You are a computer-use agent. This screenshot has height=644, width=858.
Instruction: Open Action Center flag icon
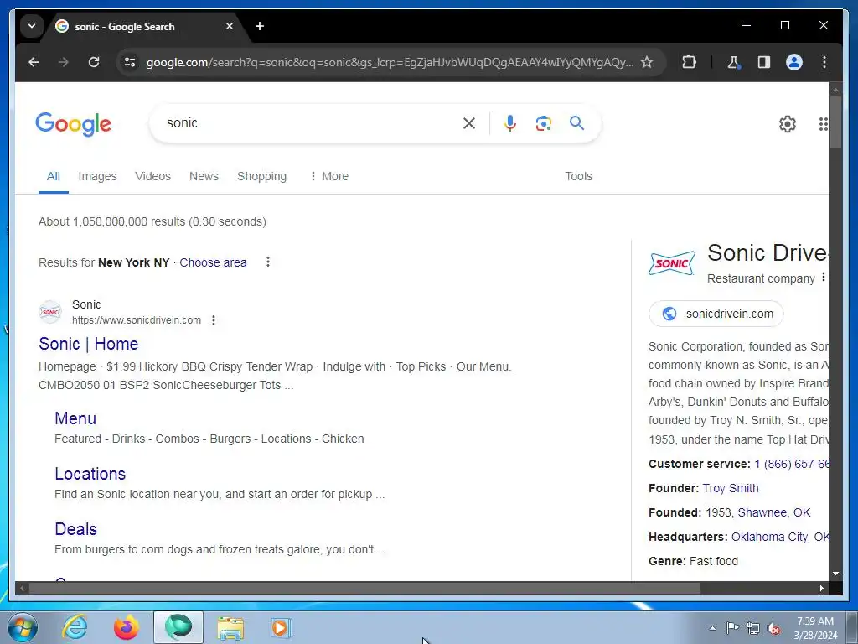[x=732, y=628]
